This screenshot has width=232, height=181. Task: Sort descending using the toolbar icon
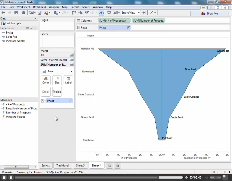point(87,13)
